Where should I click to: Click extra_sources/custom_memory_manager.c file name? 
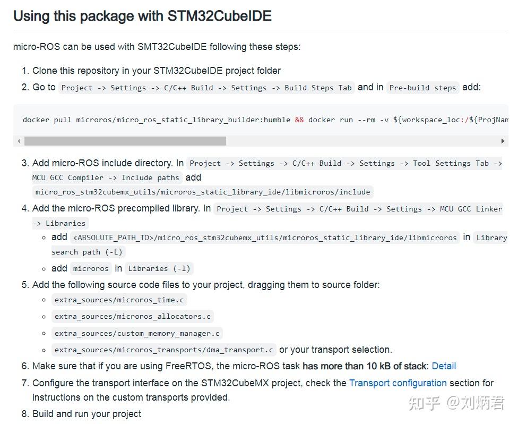point(137,334)
